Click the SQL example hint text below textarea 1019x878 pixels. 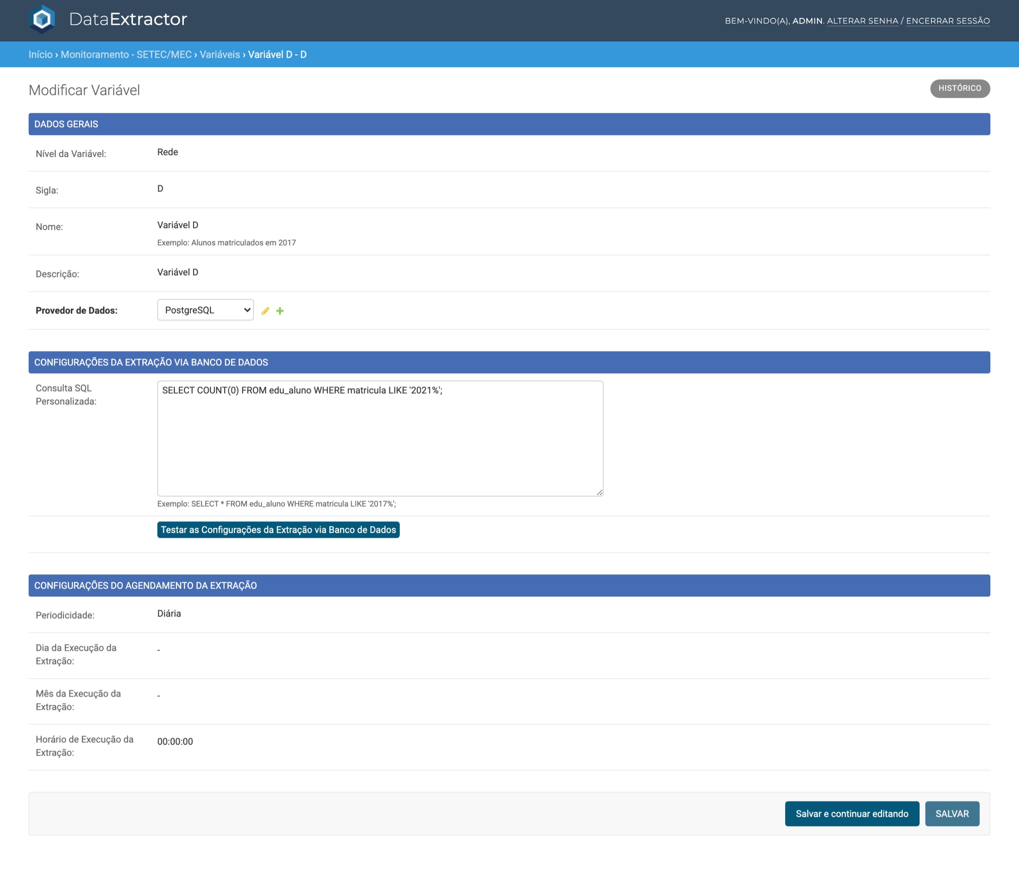click(276, 504)
